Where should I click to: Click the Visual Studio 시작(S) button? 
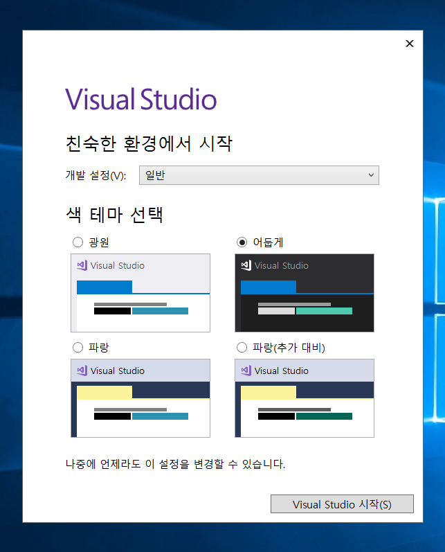click(342, 504)
